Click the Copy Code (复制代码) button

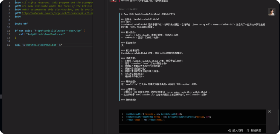point(254,130)
